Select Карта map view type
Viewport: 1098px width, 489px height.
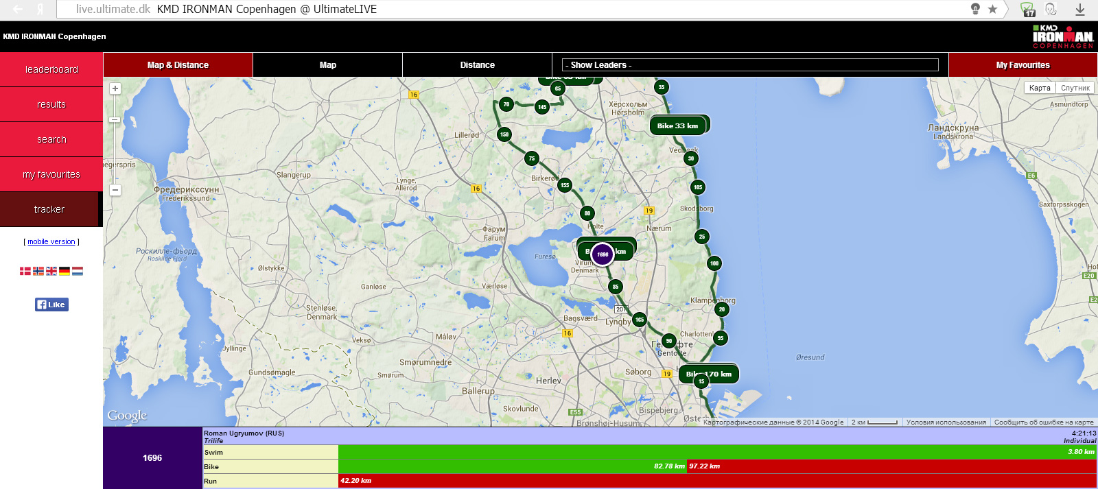[x=1040, y=88]
